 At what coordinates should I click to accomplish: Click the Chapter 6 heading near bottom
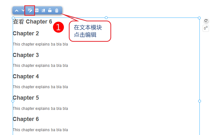pyautogui.click(x=26, y=119)
